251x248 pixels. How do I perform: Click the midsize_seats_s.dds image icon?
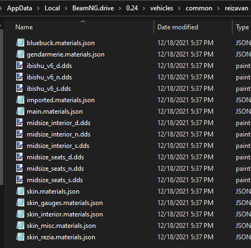[20, 179]
